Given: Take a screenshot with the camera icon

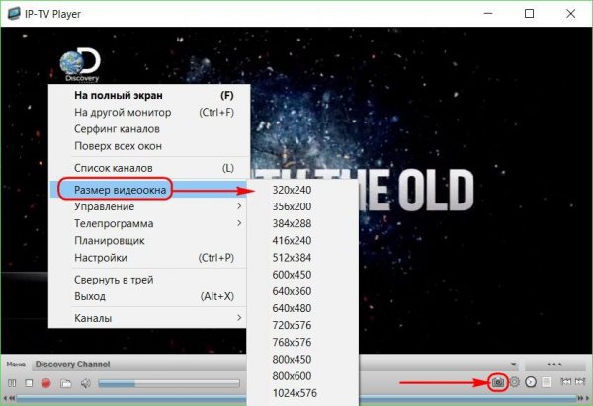Looking at the screenshot, I should (x=498, y=381).
